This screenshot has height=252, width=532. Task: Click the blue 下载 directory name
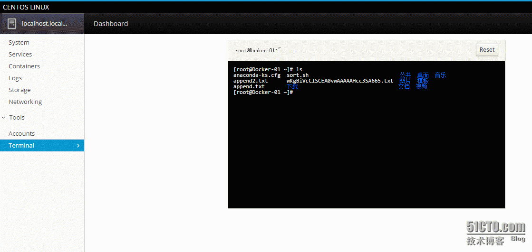292,86
